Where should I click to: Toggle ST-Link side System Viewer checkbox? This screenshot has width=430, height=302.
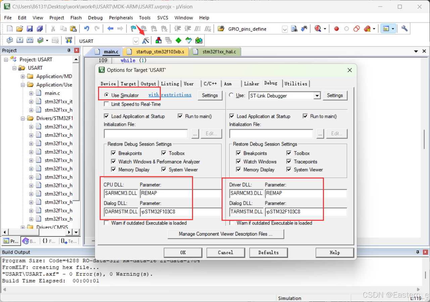[x=289, y=169]
